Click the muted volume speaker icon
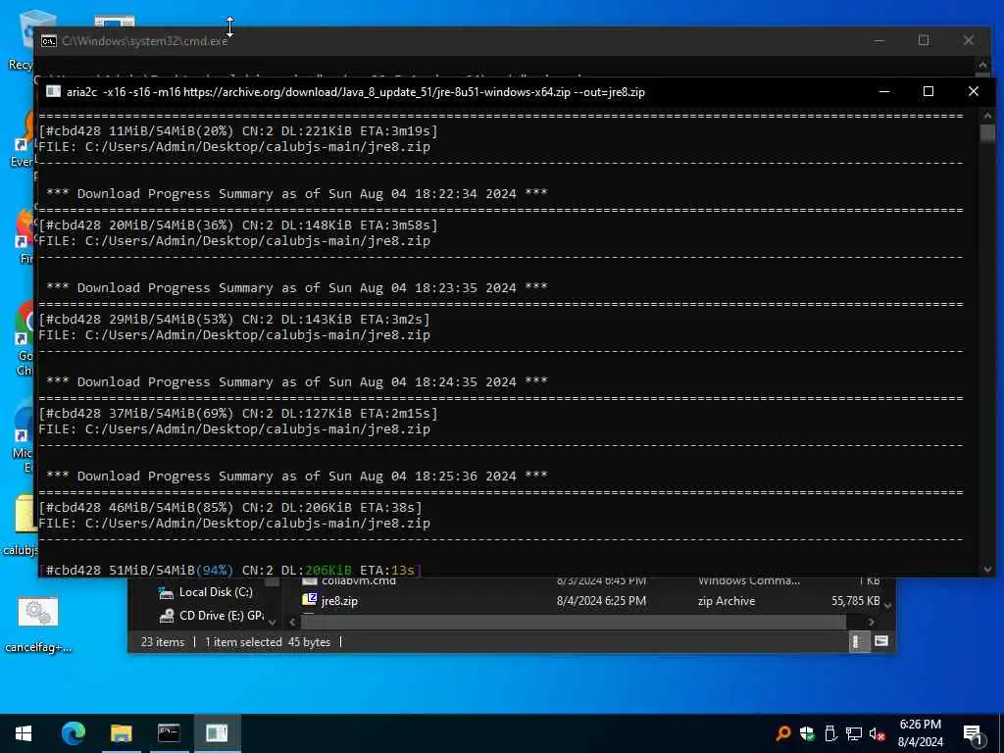Viewport: 1004px width, 753px height. click(x=878, y=733)
